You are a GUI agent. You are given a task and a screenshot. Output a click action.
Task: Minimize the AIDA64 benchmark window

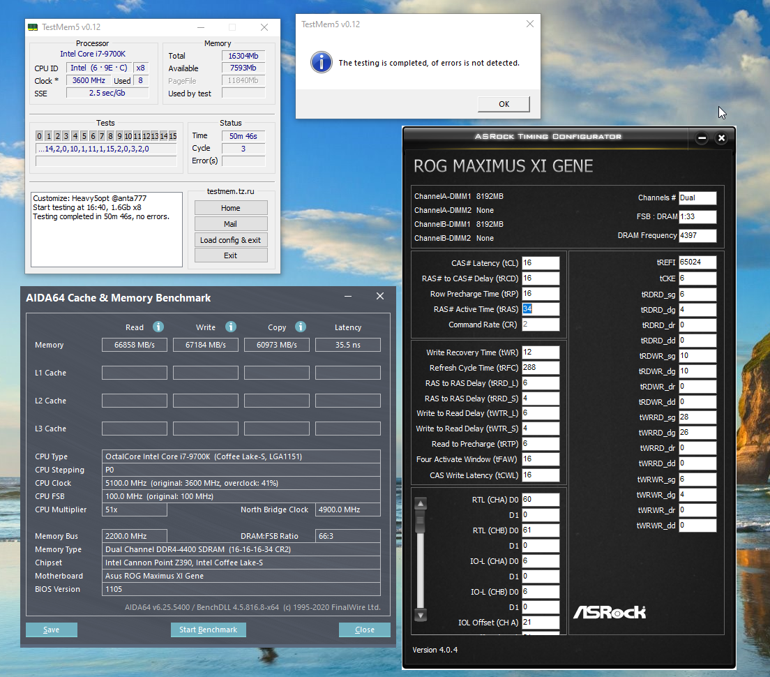click(x=347, y=296)
